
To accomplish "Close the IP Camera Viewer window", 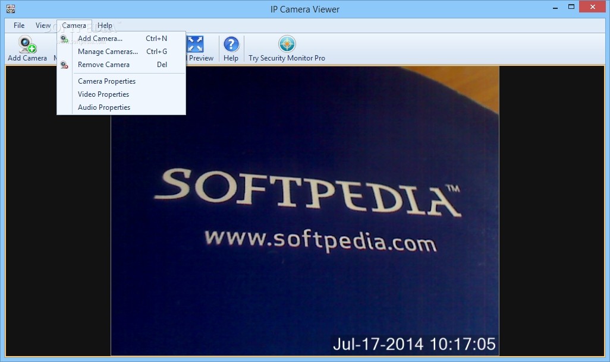I will (x=593, y=7).
